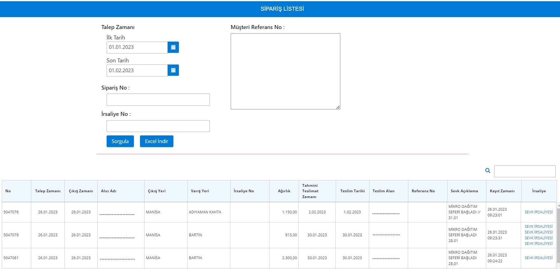560x269 pixels.
Task: Click the Son Tarih date field
Action: (137, 70)
